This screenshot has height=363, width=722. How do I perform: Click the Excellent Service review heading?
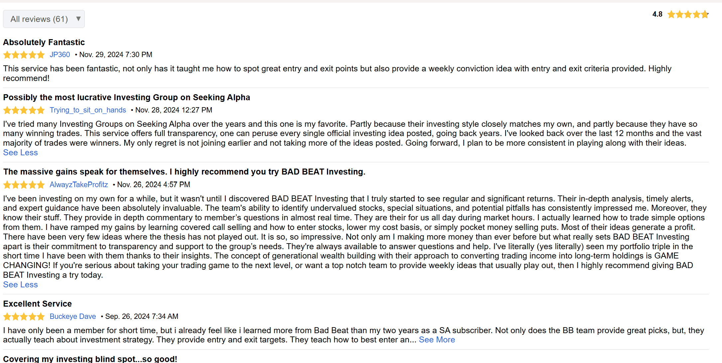[38, 304]
